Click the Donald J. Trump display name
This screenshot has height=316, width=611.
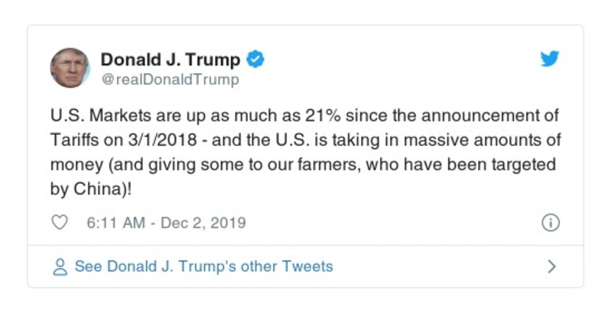point(171,60)
